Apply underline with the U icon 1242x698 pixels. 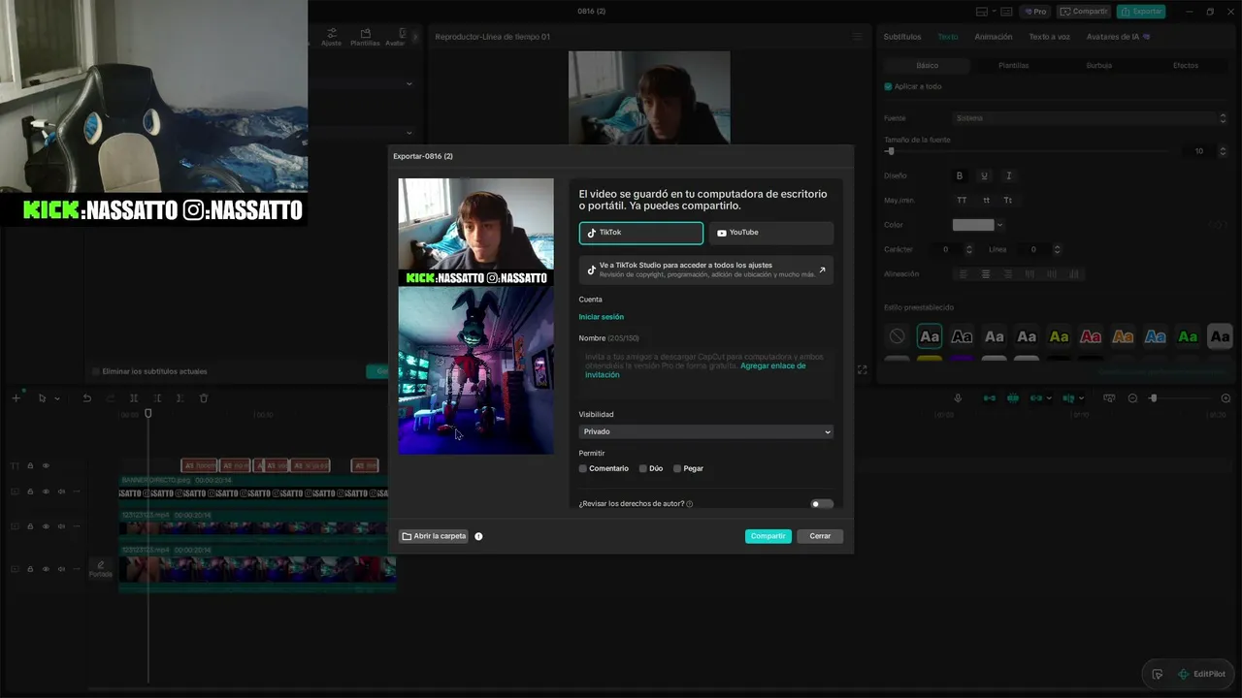pos(984,176)
